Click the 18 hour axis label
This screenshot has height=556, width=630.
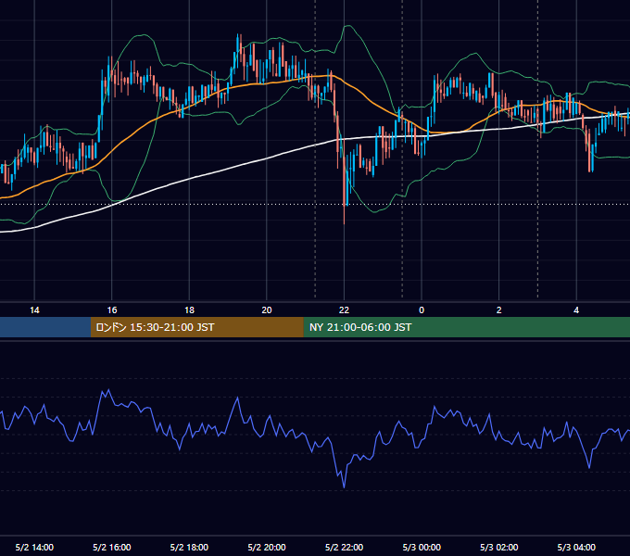click(x=189, y=310)
